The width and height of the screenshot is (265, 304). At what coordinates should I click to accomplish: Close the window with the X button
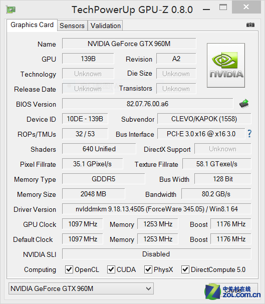[x=246, y=7]
